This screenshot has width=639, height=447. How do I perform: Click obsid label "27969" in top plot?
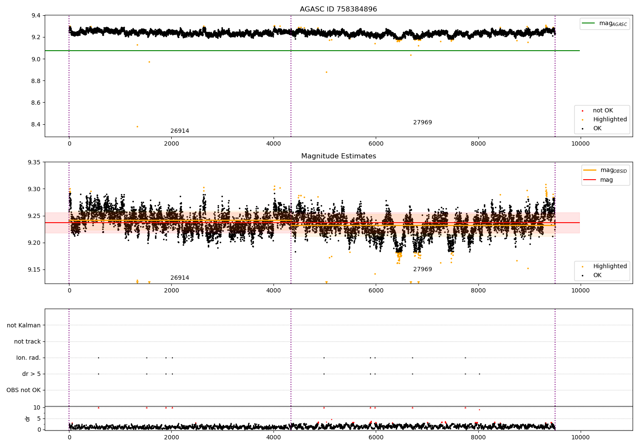click(423, 123)
